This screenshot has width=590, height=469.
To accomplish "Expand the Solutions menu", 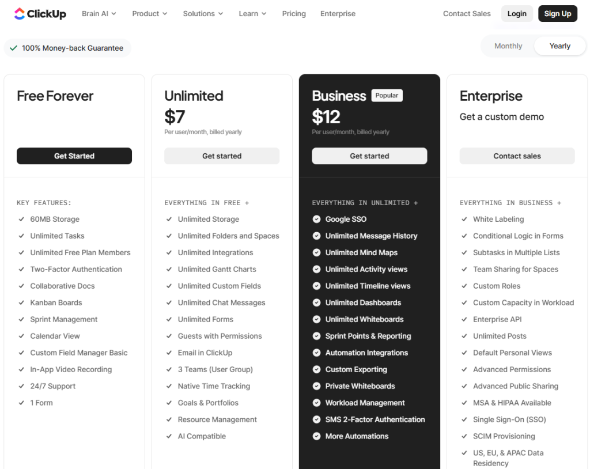I will (x=203, y=13).
